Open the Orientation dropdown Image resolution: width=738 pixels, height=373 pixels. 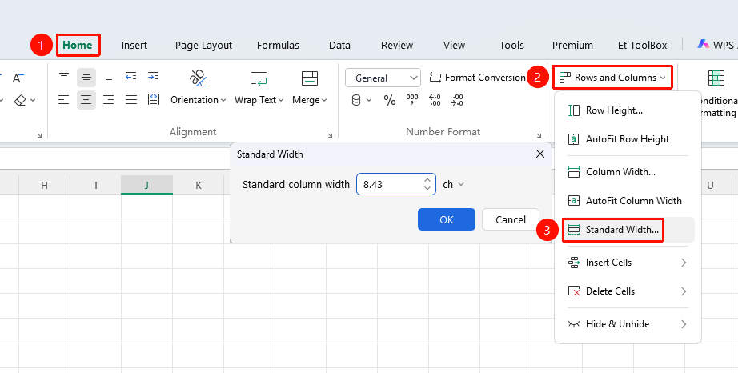[199, 100]
